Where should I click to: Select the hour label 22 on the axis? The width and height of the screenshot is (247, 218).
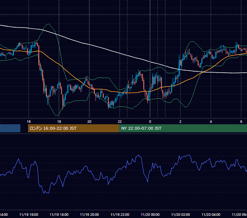[120, 122]
